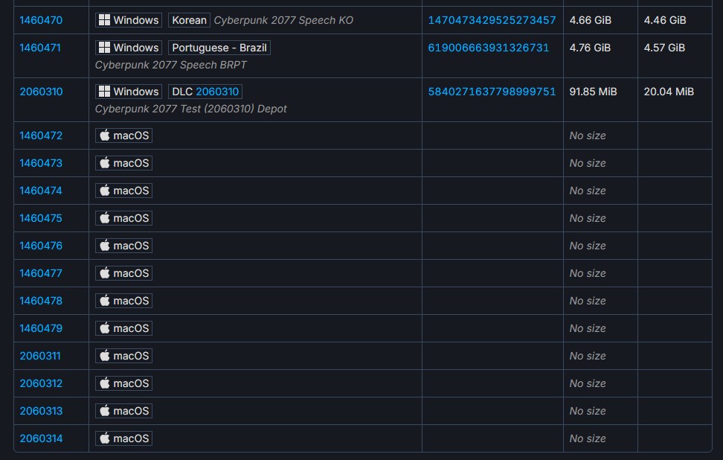Open depot ID 1460470 link
The image size is (723, 460).
tap(41, 20)
